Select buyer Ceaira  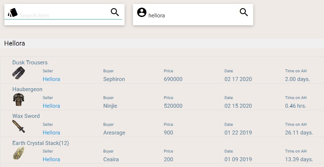click(111, 159)
